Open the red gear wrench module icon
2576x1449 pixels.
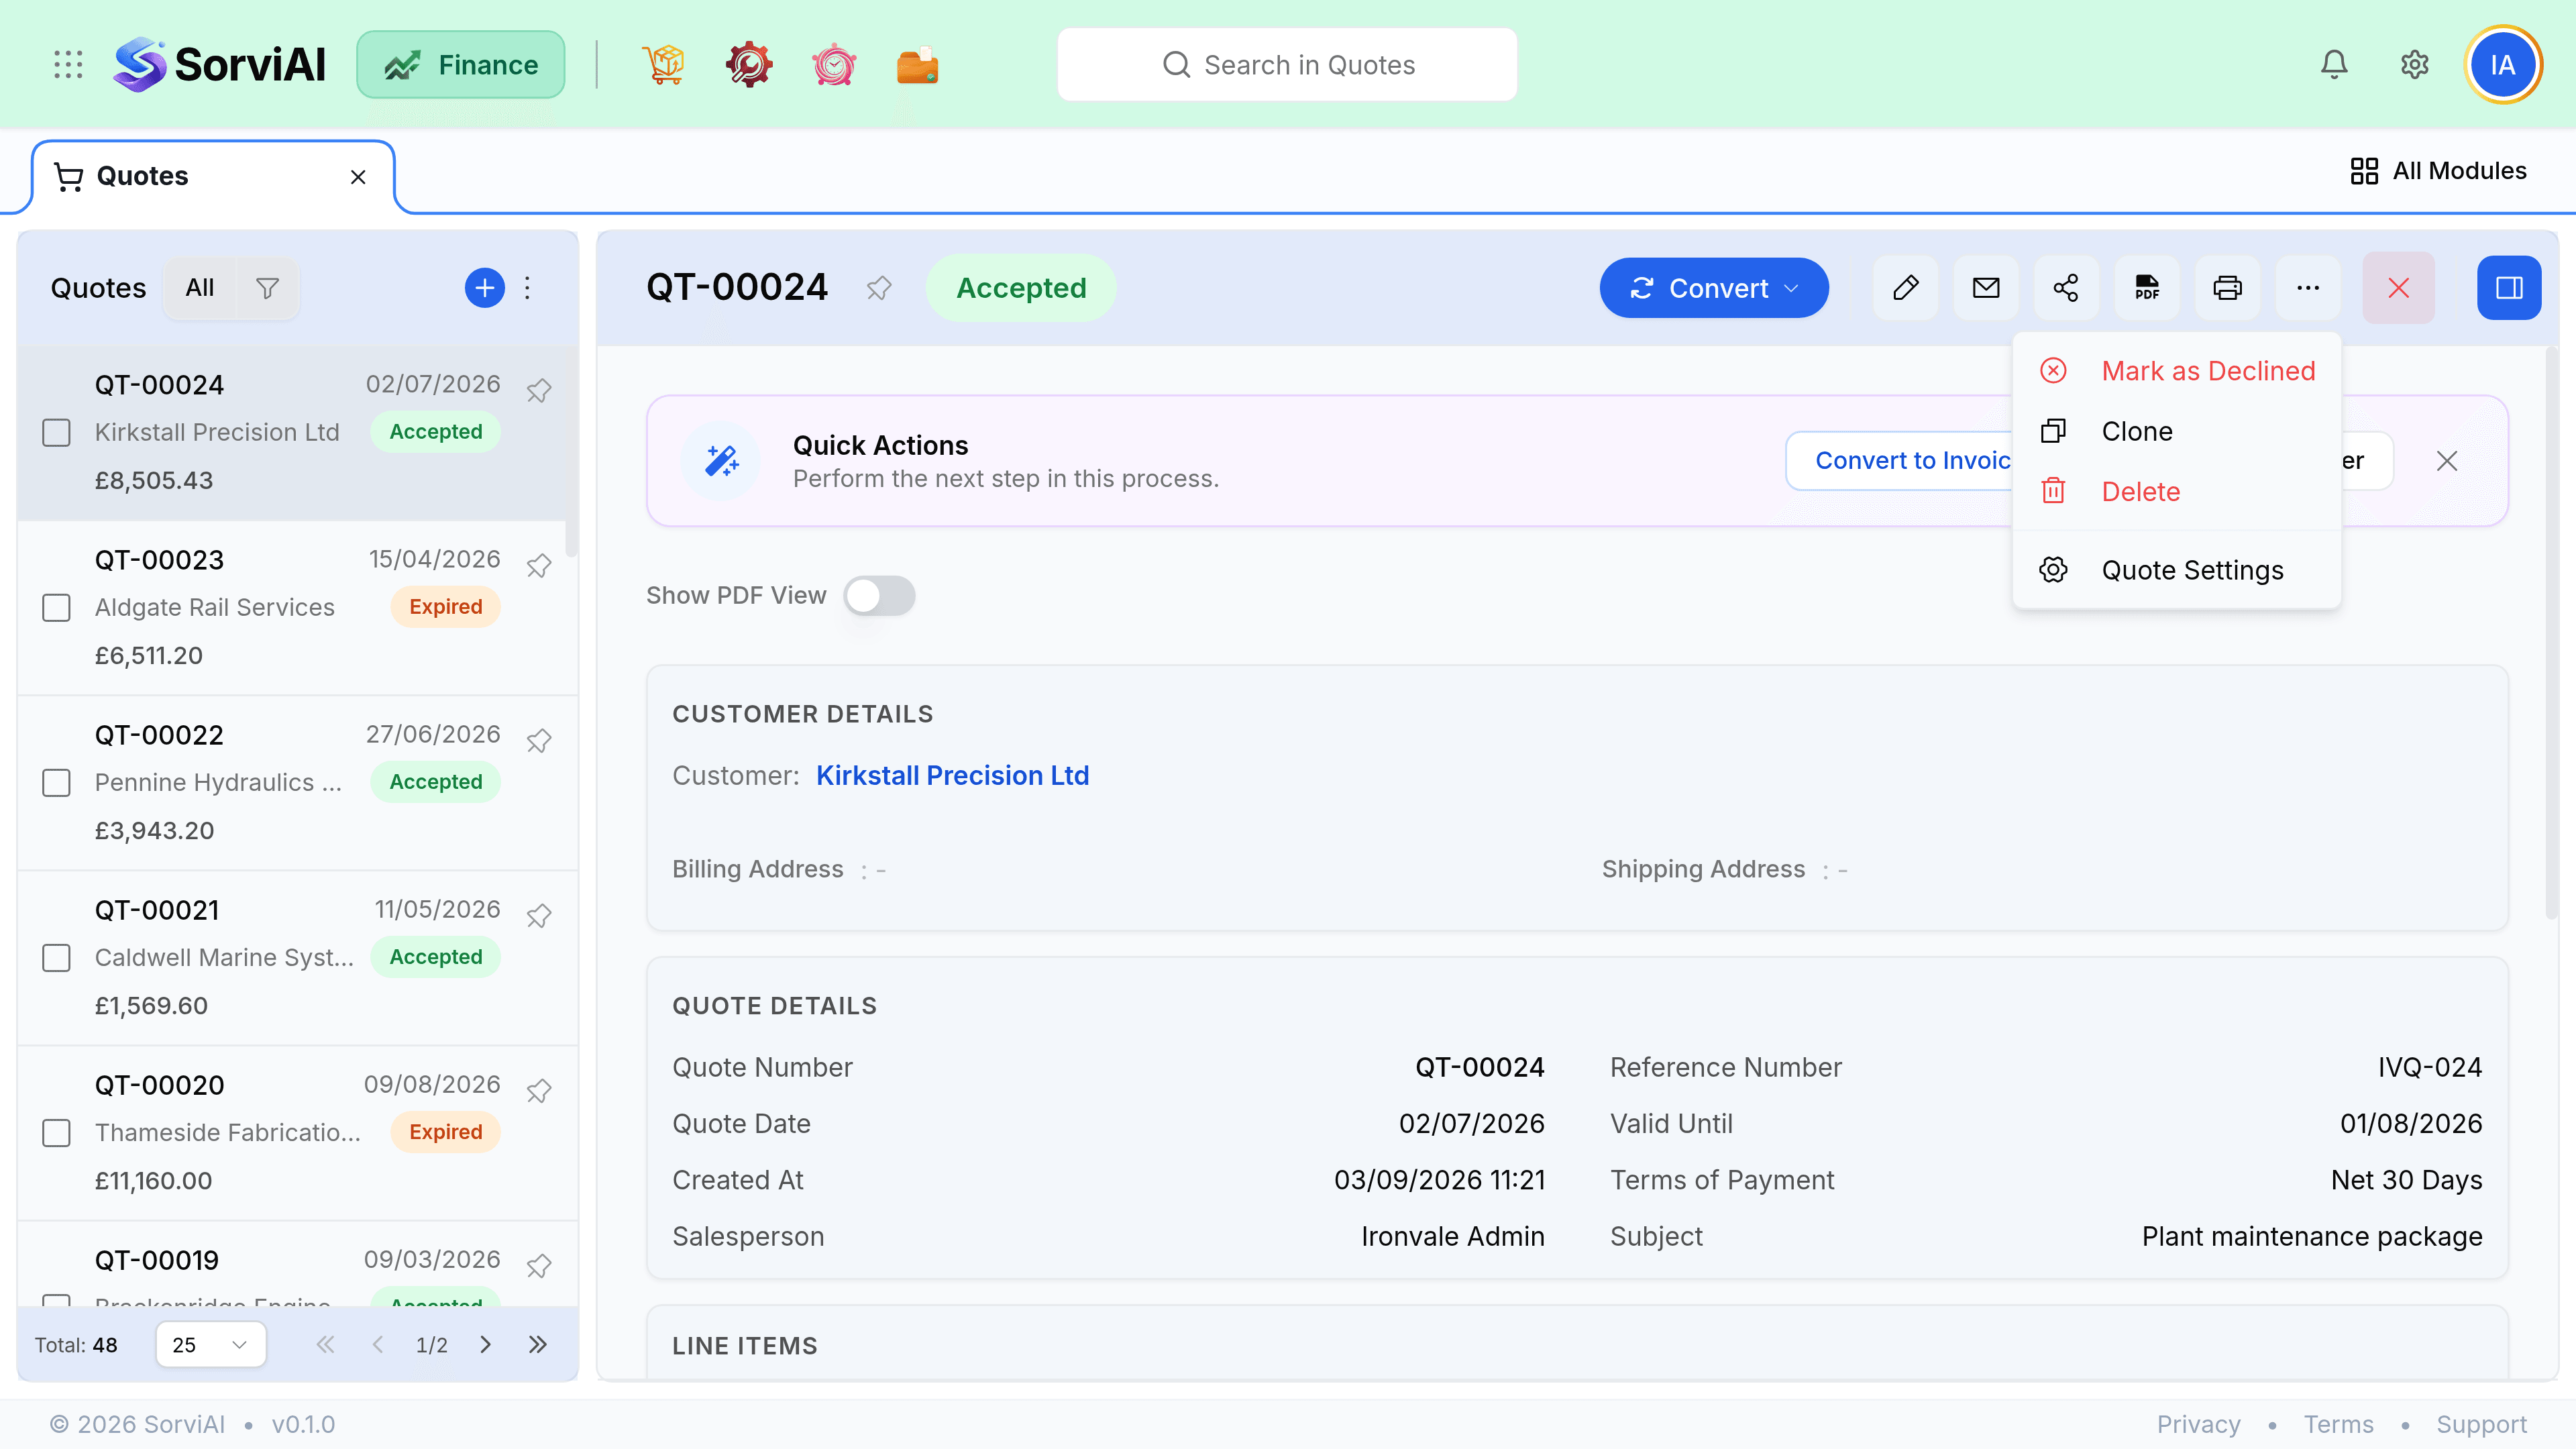click(748, 65)
